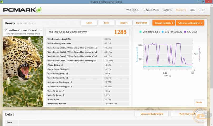Click the Load button
The width and height of the screenshot is (213, 126).
click(89, 23)
